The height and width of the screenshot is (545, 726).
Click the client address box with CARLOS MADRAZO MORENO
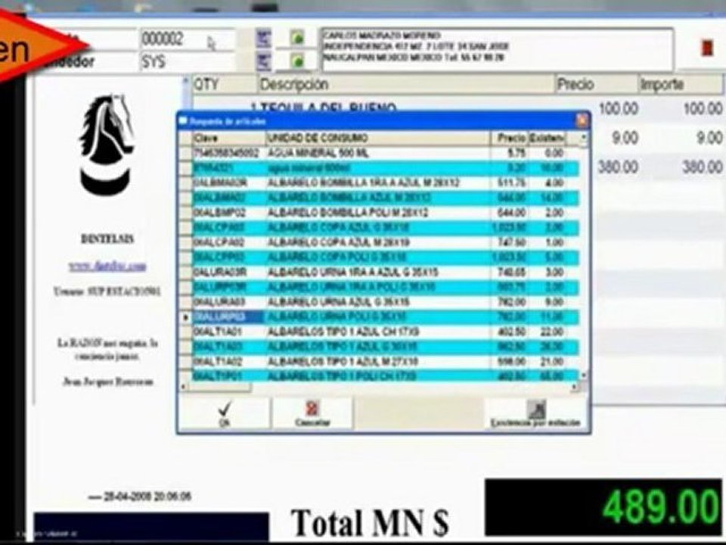[x=498, y=49]
